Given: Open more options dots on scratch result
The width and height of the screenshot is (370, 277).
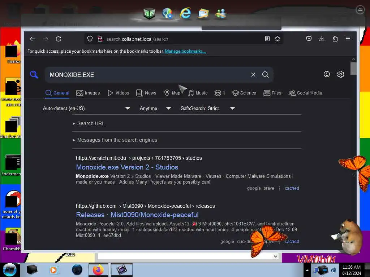Looking at the screenshot, I should (x=279, y=188).
